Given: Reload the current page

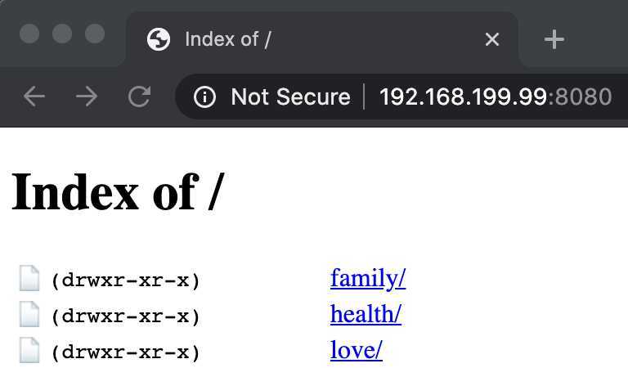Looking at the screenshot, I should pos(139,96).
